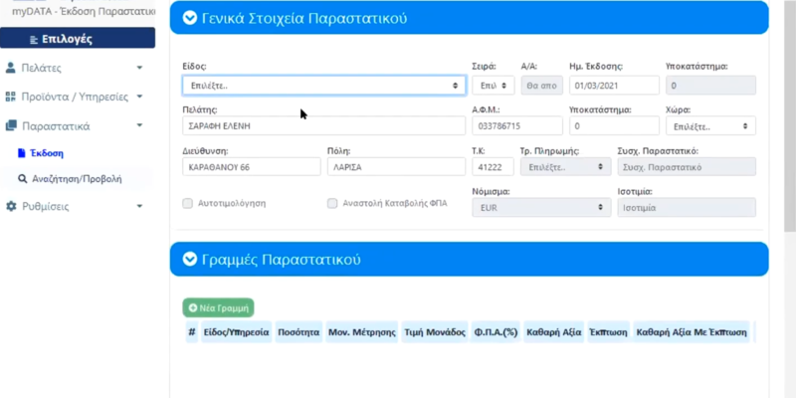
Task: Click the Αναζήτηση/Προβολή magnifier icon
Action: pyautogui.click(x=22, y=179)
